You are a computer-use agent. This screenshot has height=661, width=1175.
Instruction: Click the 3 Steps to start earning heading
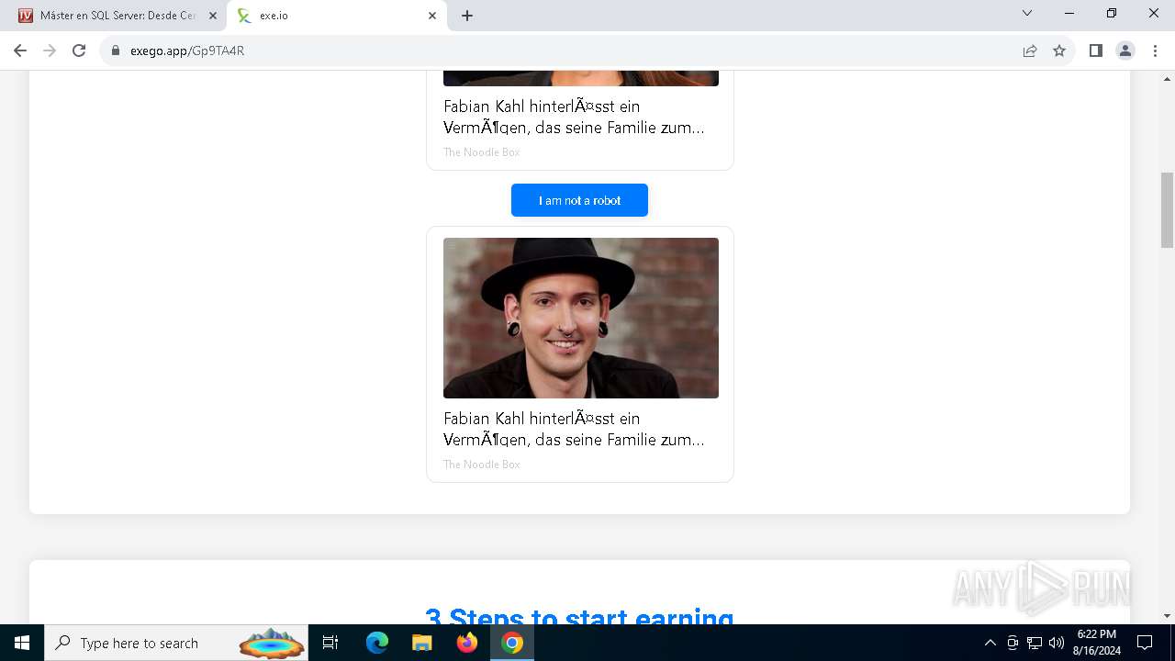coord(579,617)
